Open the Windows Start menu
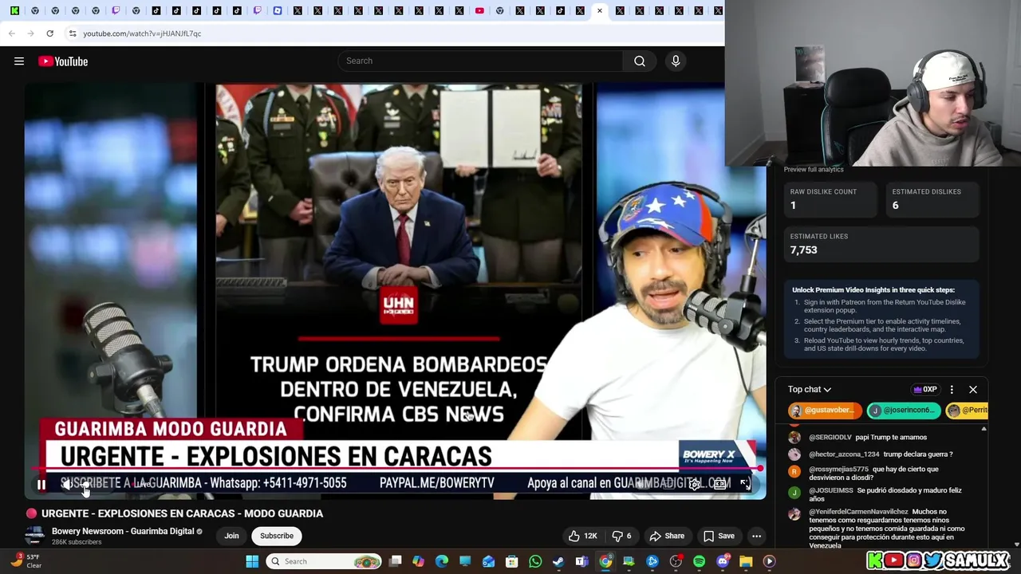Image resolution: width=1021 pixels, height=574 pixels. 252,561
